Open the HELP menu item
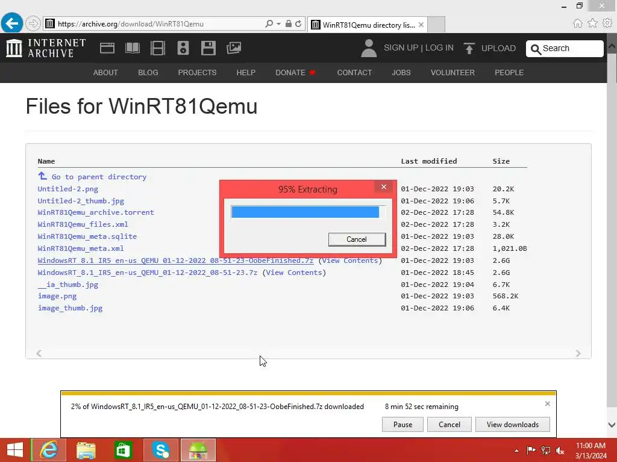The height and width of the screenshot is (462, 617). [246, 73]
